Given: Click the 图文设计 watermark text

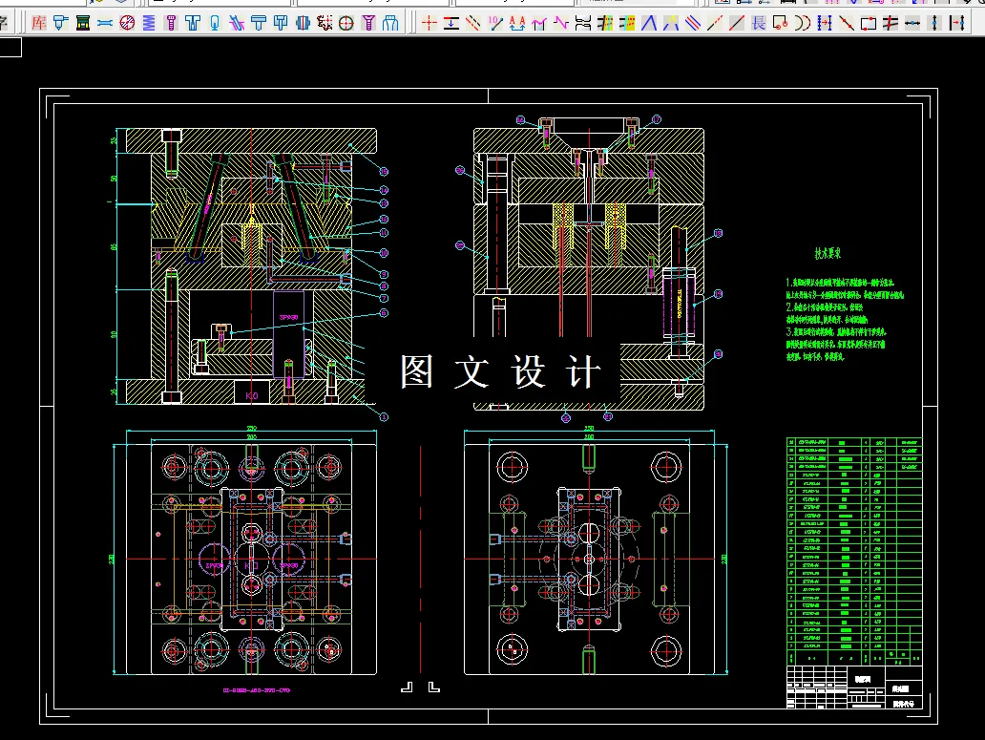Looking at the screenshot, I should (x=501, y=371).
